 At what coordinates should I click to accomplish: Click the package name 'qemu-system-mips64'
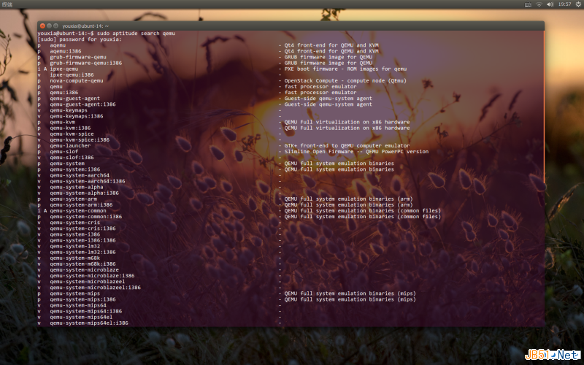click(x=78, y=305)
